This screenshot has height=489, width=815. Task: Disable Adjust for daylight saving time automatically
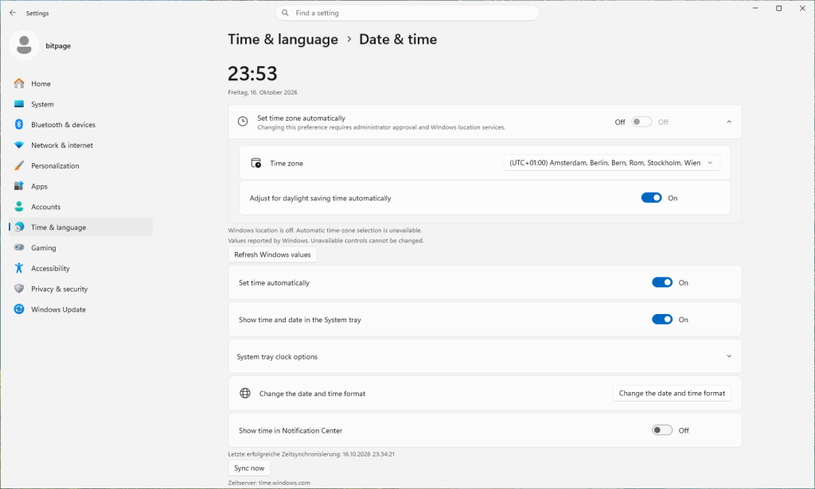[x=651, y=198]
